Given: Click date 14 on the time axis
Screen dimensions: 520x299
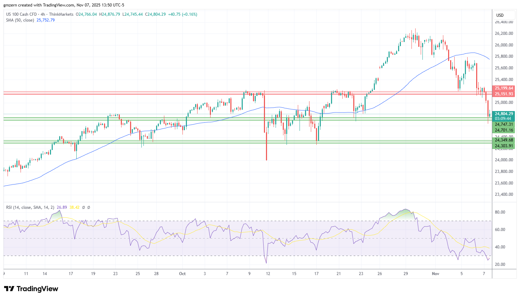Looking at the screenshot, I should point(45,274).
